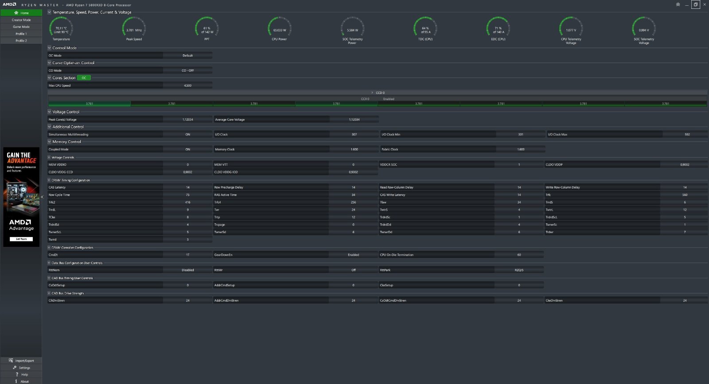Collapse the Additional Control section
This screenshot has height=384, width=709.
tap(49, 127)
